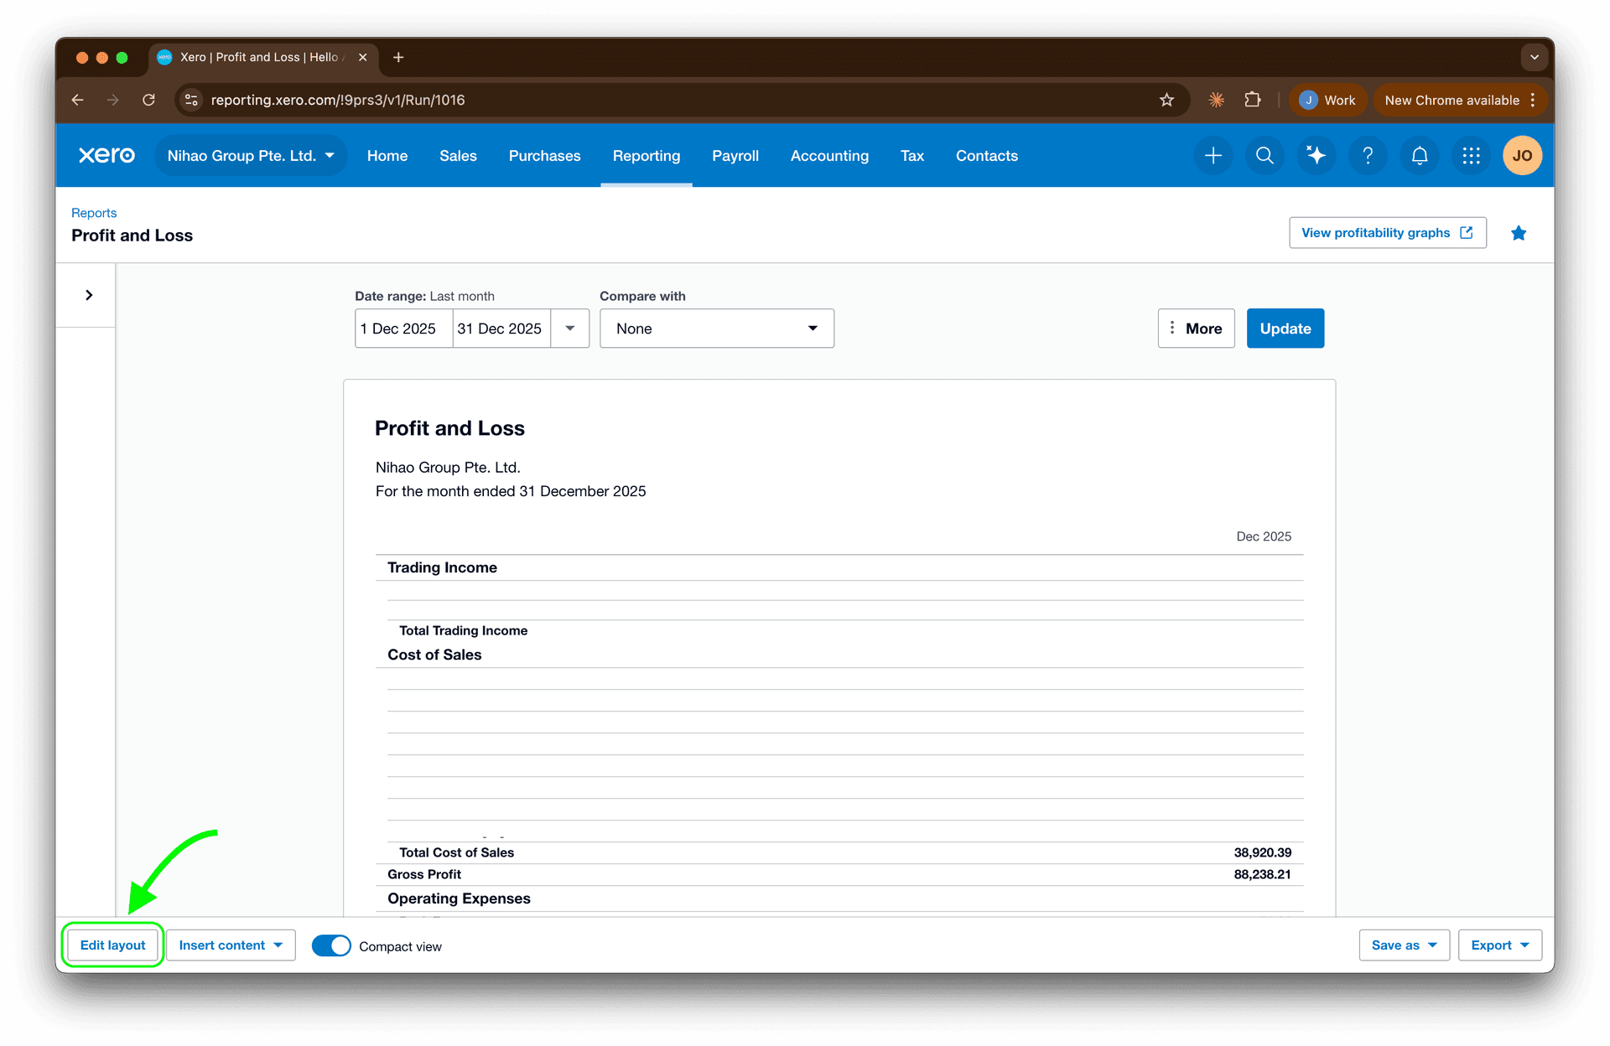Image resolution: width=1610 pixels, height=1046 pixels.
Task: Toggle the report favorite star
Action: (x=1519, y=233)
